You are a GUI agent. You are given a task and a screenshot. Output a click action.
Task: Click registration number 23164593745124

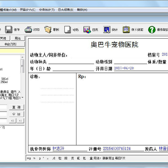click(117, 148)
